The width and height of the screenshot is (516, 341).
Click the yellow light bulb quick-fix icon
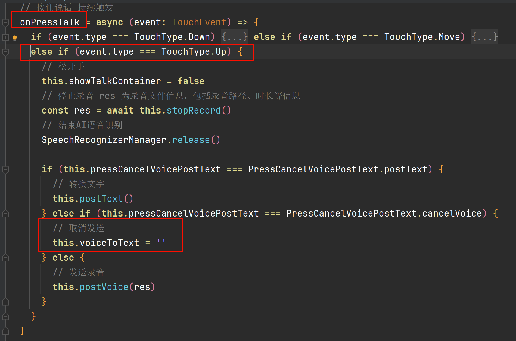(15, 38)
